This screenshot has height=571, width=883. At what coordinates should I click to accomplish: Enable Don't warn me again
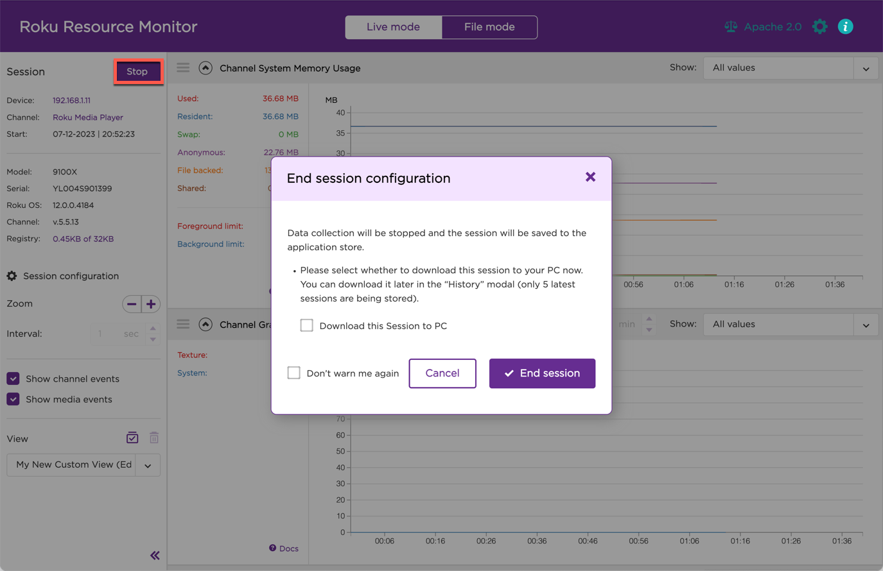293,372
